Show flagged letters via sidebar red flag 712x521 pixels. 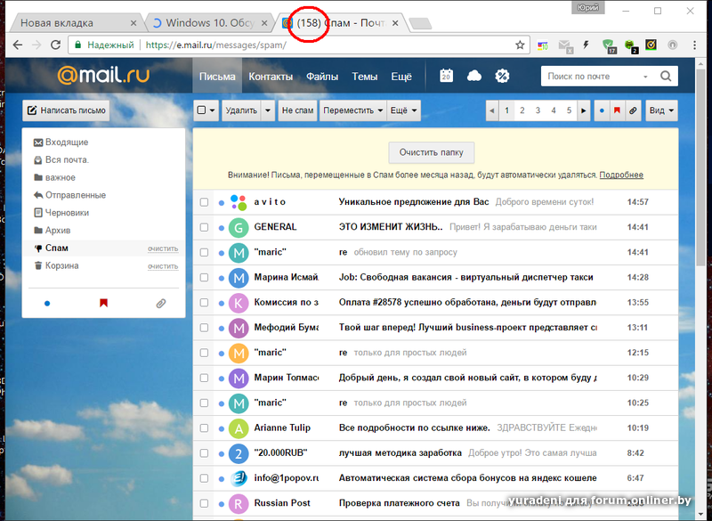[x=103, y=303]
